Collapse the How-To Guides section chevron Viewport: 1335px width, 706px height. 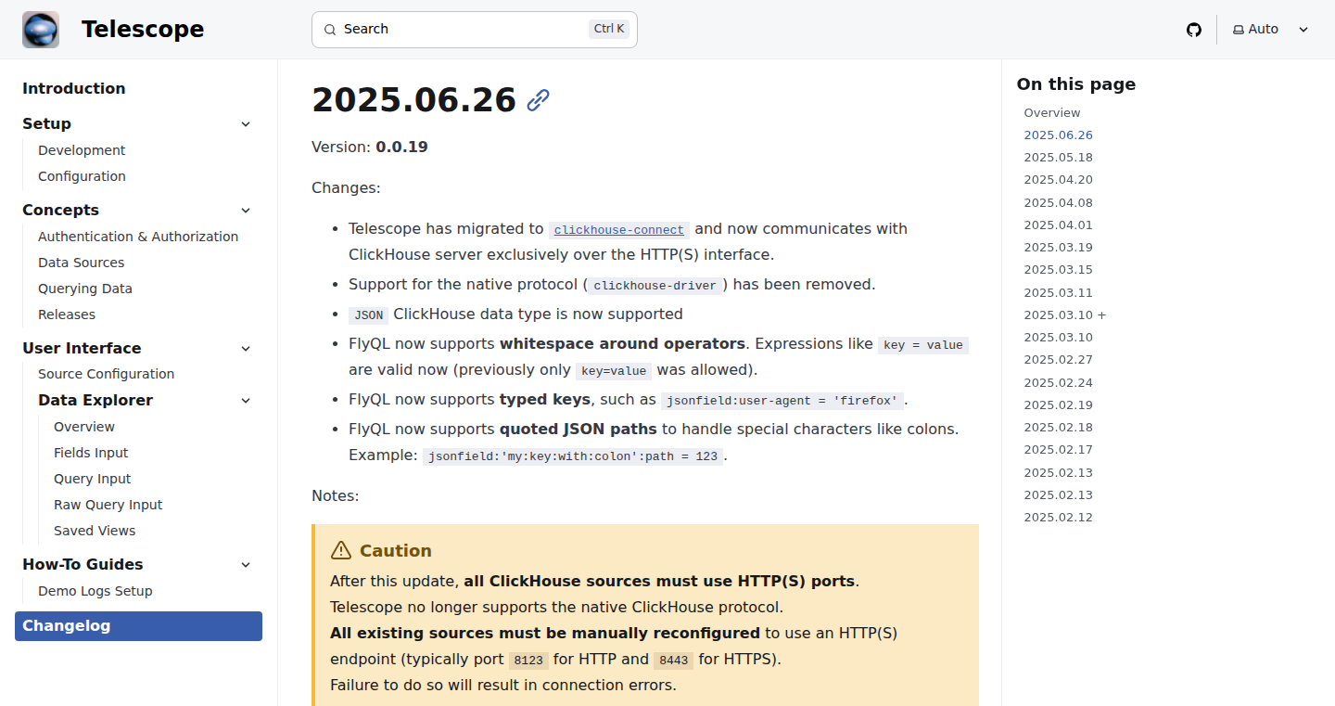pos(246,565)
